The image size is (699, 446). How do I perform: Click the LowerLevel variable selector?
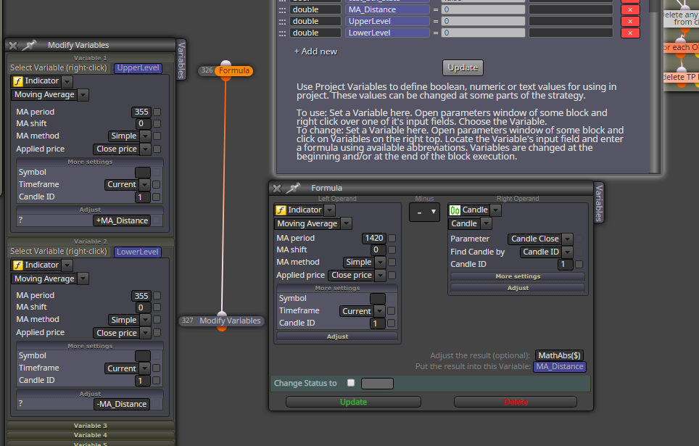[138, 252]
